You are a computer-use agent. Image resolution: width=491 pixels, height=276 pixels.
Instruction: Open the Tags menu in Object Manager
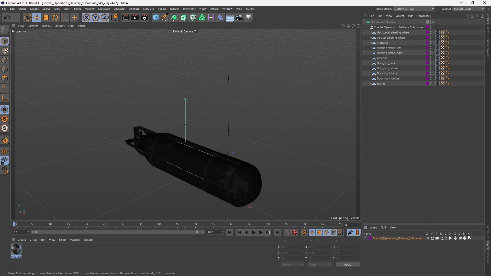coord(410,16)
